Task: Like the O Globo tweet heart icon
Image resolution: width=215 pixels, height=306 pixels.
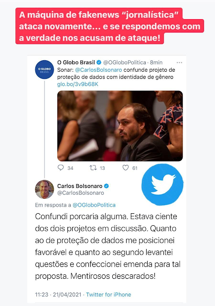Action: coord(126,168)
